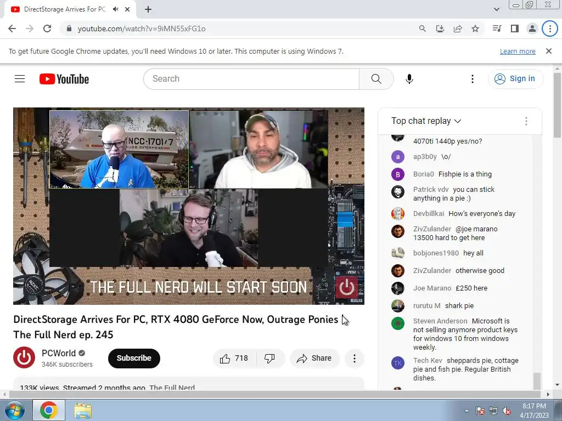Open Chrome three-dot menu
This screenshot has height=421, width=562.
550,29
